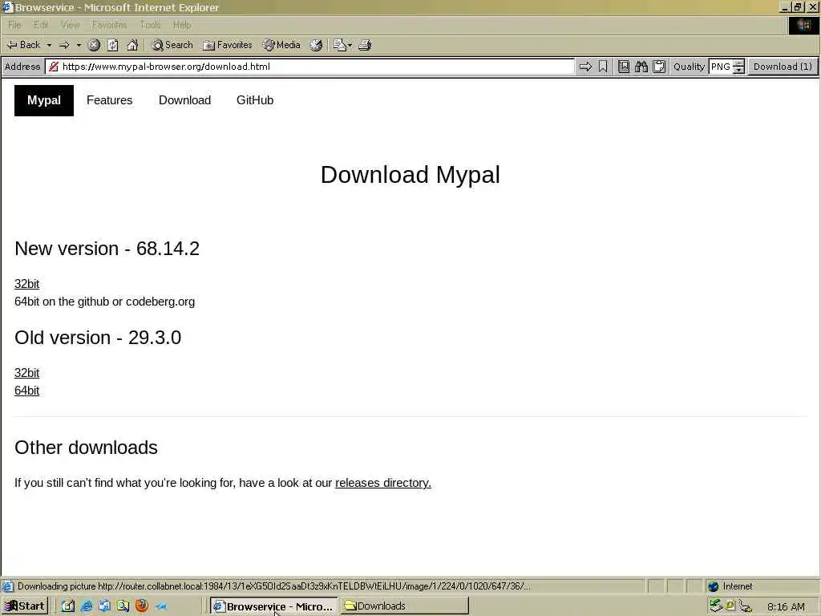Screen dimensions: 821x616
Task: Switch to the Browservice taskbar button
Action: 274,606
